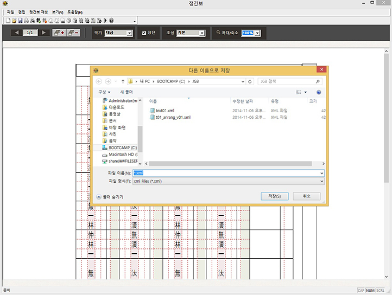Viewport: 392px width, 295px height.
Task: Click the JGB search field
Action: 290,81
